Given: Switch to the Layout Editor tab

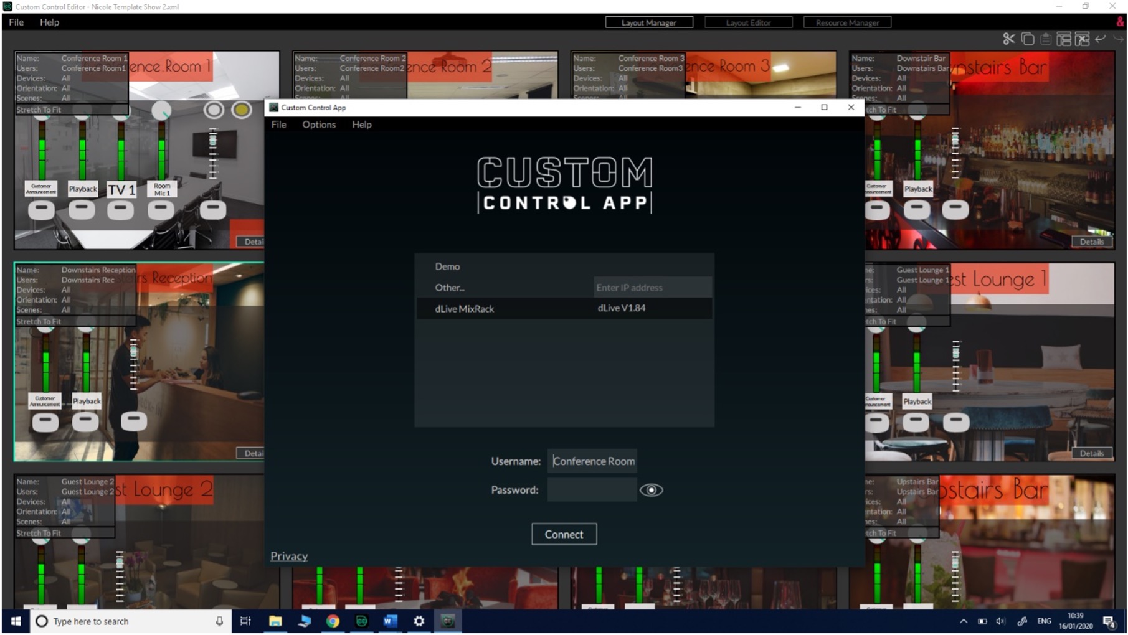Looking at the screenshot, I should tap(748, 22).
